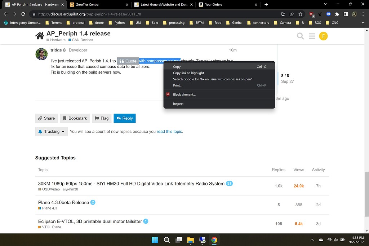Select Copy from the context menu
Viewport: 369px width, 246px height.
pyautogui.click(x=177, y=66)
